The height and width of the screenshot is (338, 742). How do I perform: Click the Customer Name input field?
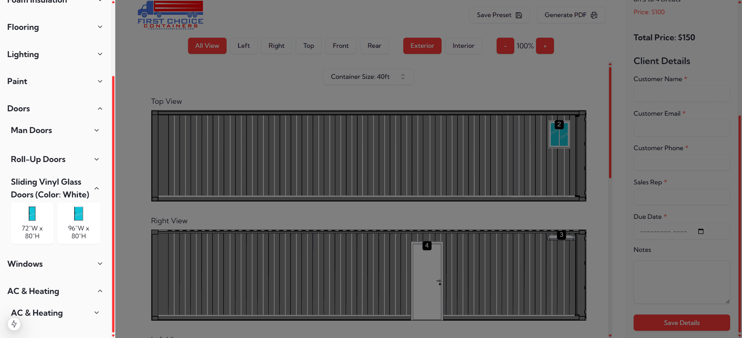[681, 94]
